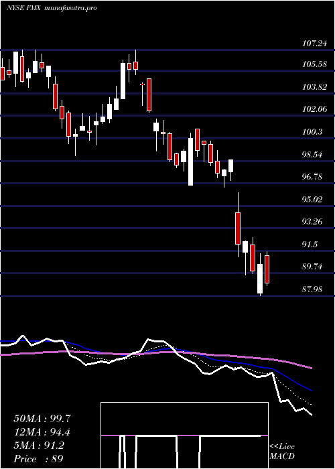
Task: Click the 100.3 price level label
Action: [312, 132]
